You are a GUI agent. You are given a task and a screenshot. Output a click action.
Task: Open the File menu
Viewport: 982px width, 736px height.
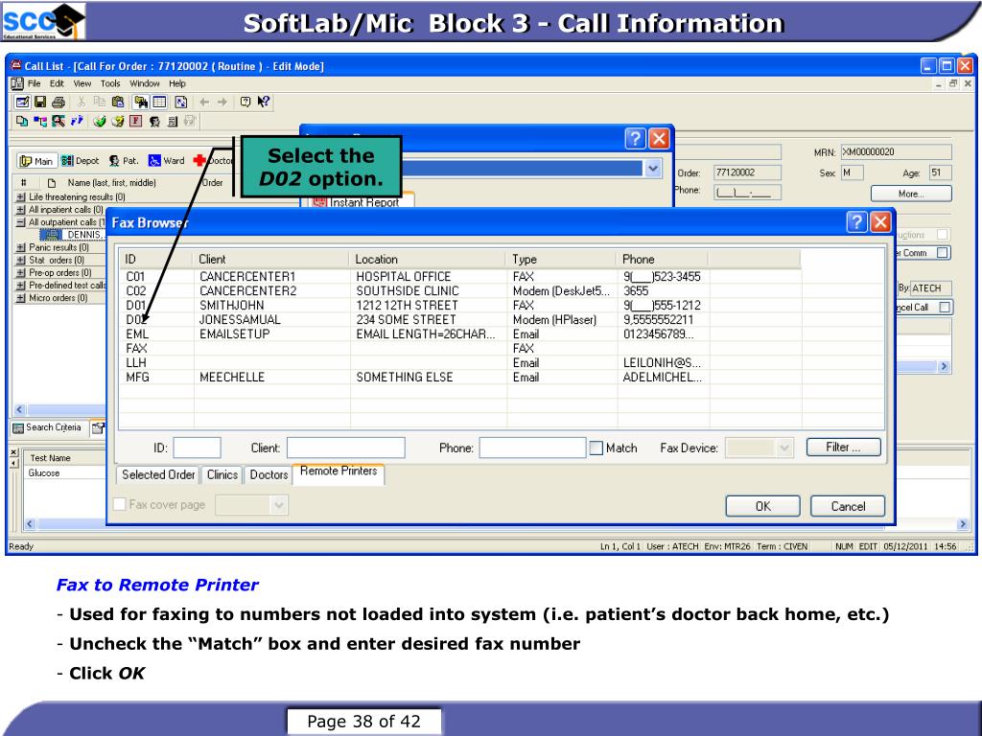click(x=34, y=83)
